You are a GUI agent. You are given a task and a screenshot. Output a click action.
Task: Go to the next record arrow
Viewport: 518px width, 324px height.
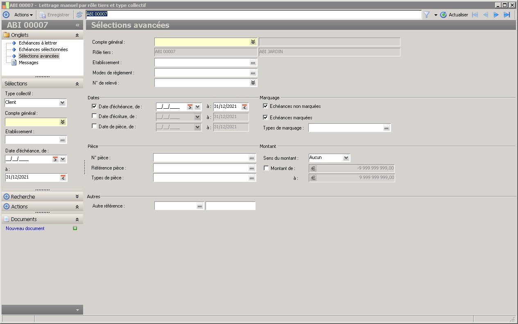tap(496, 15)
